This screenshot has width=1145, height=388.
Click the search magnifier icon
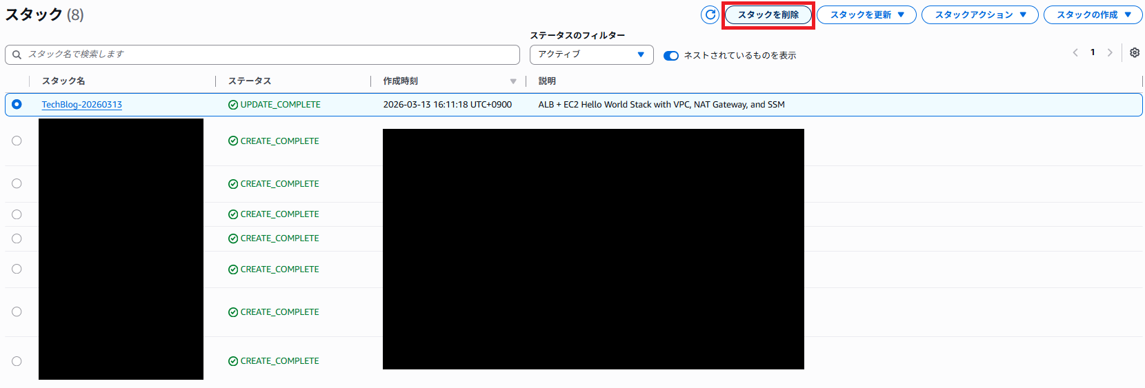point(17,54)
